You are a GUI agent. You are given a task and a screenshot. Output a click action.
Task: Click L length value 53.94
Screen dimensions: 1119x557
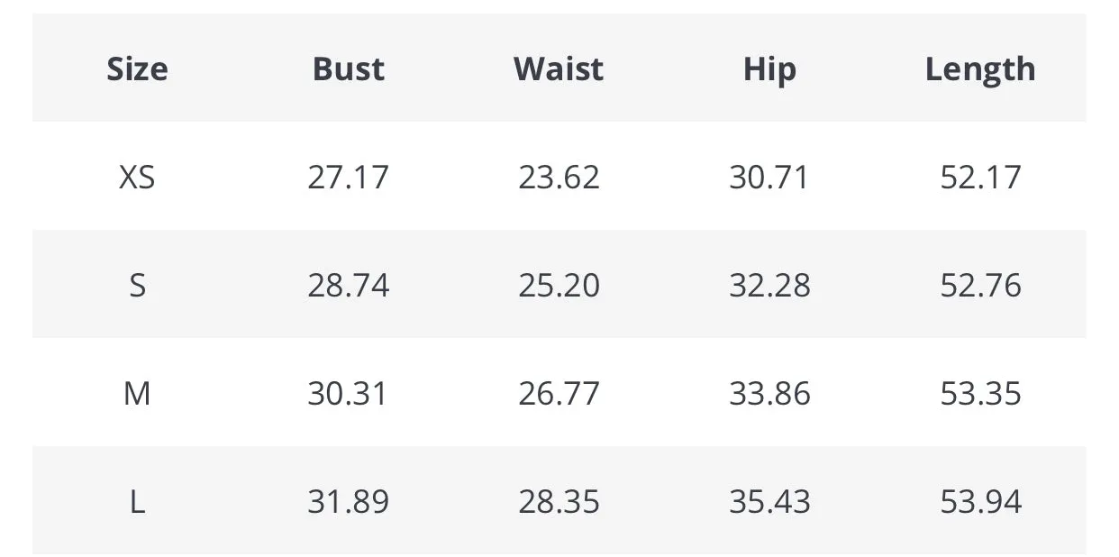click(980, 501)
